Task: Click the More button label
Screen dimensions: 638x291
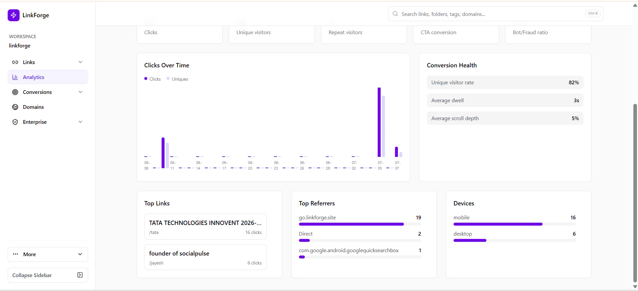Action: (30, 255)
